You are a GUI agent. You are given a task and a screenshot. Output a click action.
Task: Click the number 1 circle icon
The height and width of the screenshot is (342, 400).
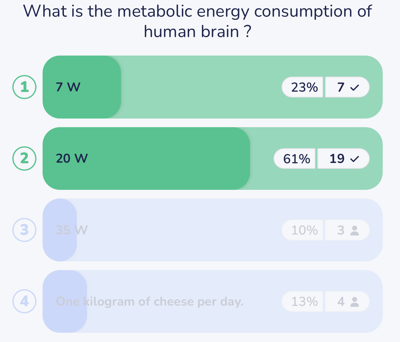coord(24,87)
